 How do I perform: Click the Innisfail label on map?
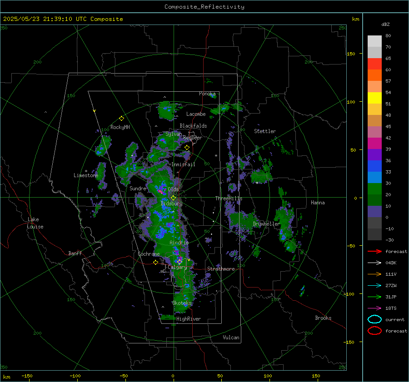pyautogui.click(x=183, y=164)
